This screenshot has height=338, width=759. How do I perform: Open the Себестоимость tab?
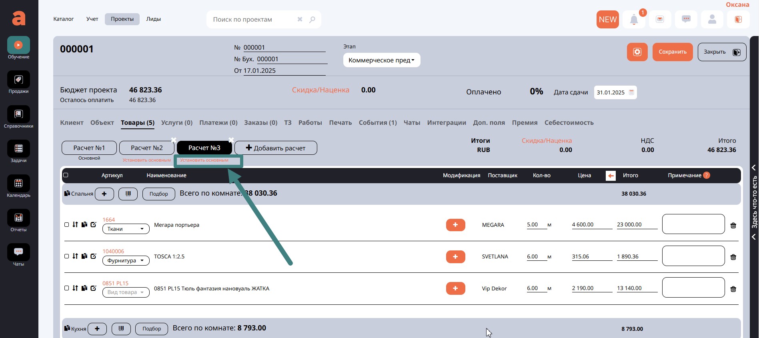569,123
